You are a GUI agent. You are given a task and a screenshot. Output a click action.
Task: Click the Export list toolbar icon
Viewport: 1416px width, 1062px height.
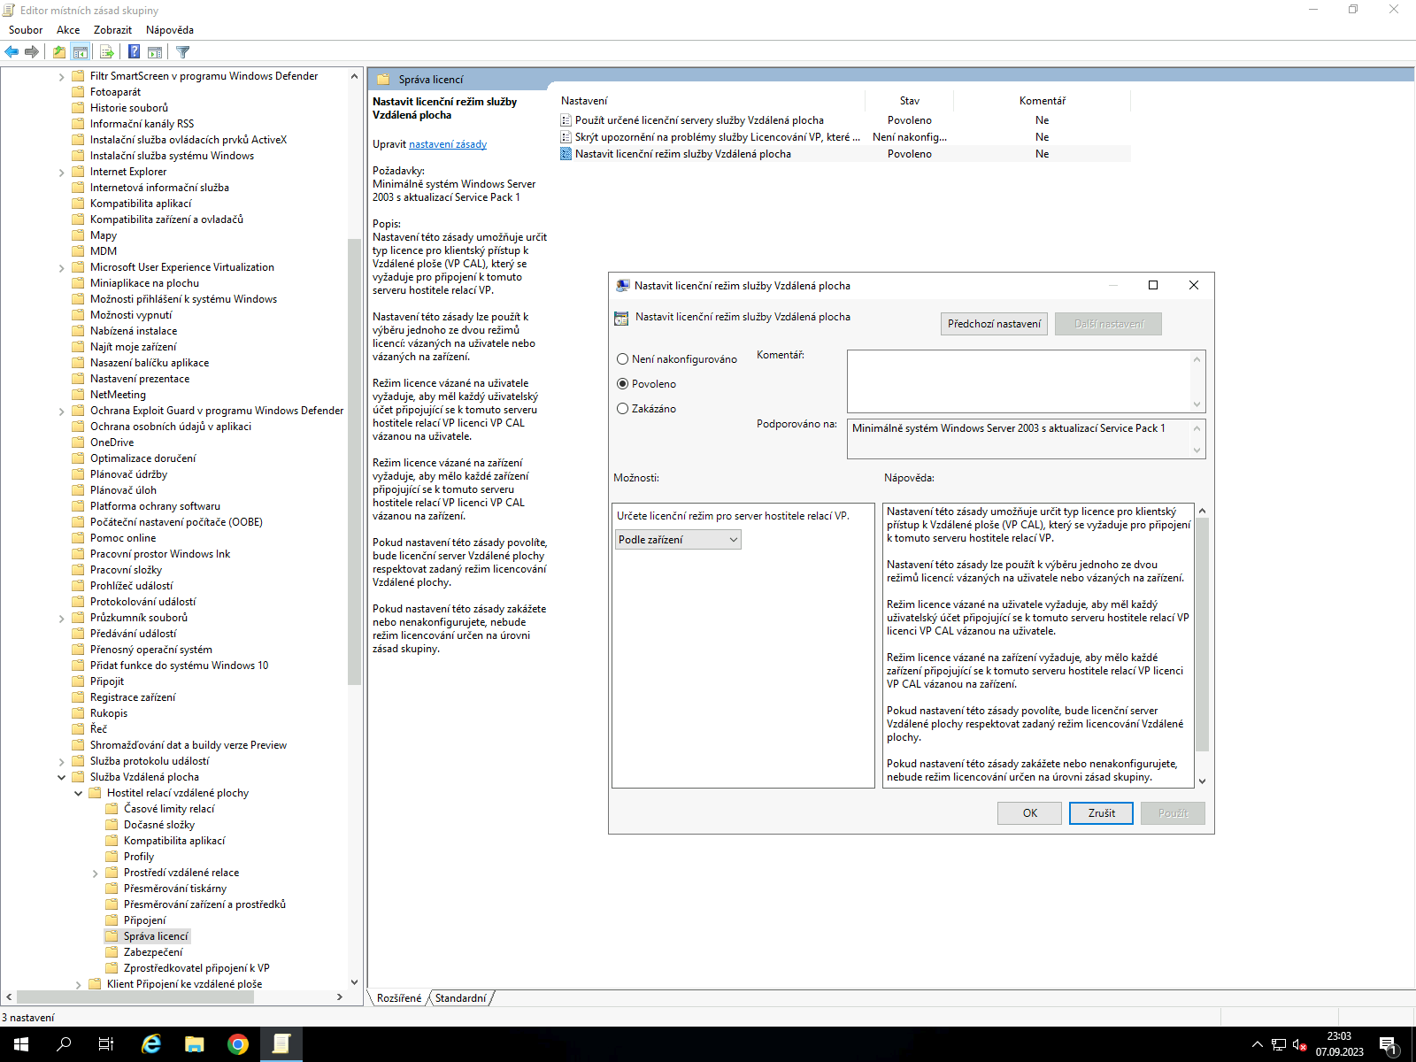[x=106, y=52]
